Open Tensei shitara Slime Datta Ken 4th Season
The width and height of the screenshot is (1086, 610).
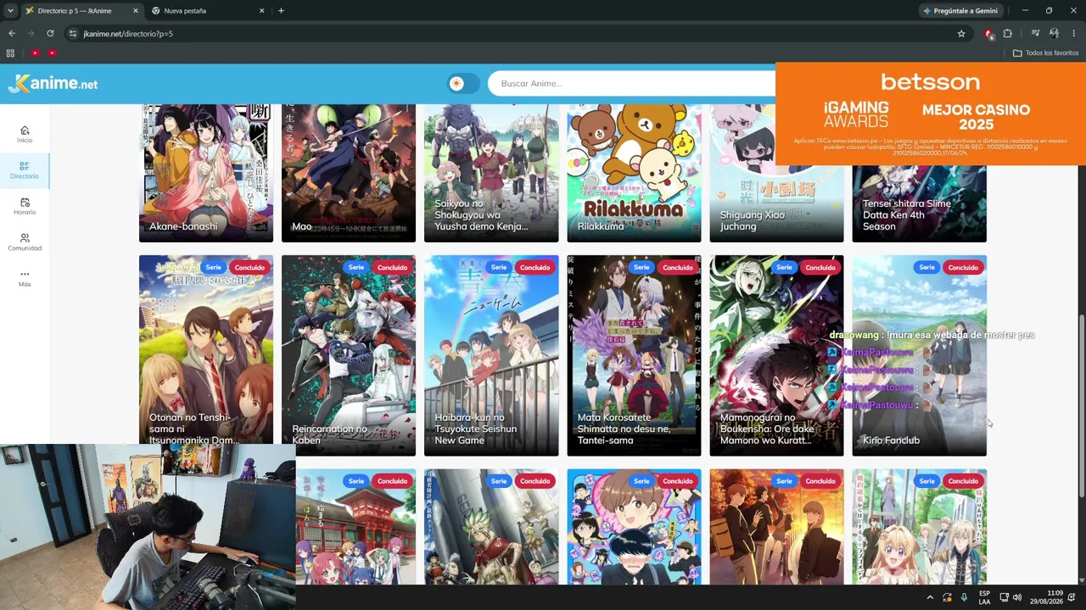pyautogui.click(x=919, y=203)
